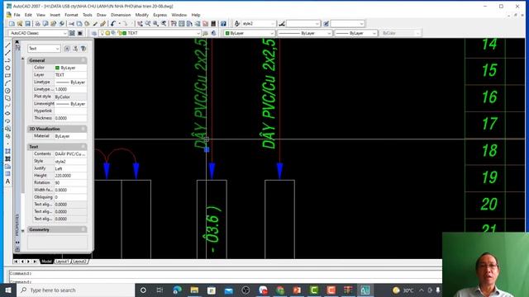Click the Contents text field

pos(70,154)
